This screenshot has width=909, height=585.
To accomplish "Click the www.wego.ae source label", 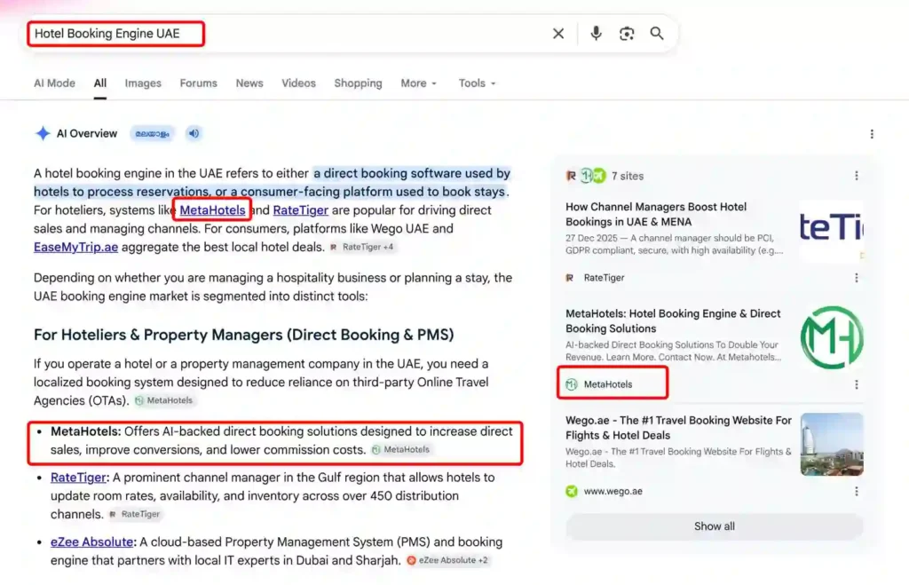I will click(613, 491).
